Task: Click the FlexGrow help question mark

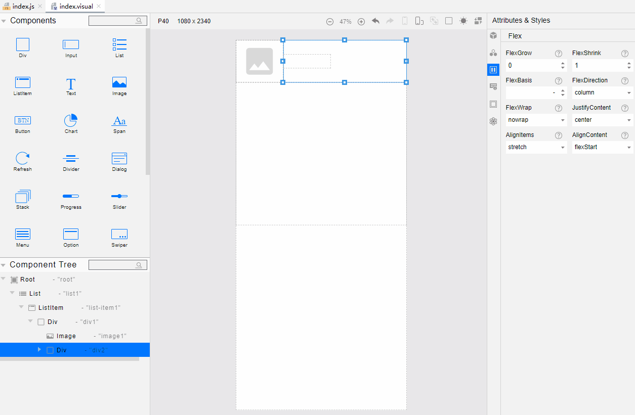Action: (559, 54)
